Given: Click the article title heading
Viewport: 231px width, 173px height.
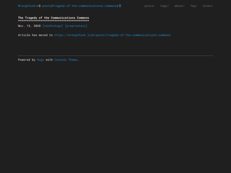Looking at the screenshot, I should coord(53,18).
